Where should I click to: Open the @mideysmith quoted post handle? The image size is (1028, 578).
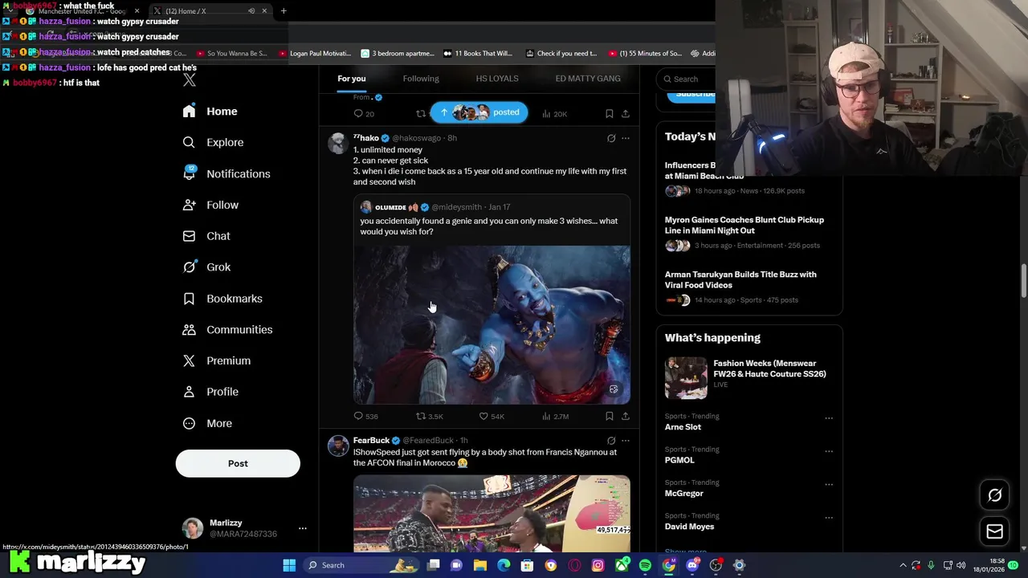(x=457, y=207)
